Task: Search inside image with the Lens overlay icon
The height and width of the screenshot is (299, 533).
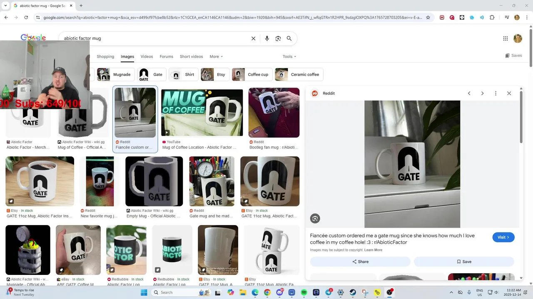Action: click(x=315, y=218)
